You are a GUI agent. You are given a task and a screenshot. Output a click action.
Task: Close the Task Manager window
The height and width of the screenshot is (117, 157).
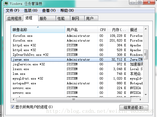(x=149, y=2)
